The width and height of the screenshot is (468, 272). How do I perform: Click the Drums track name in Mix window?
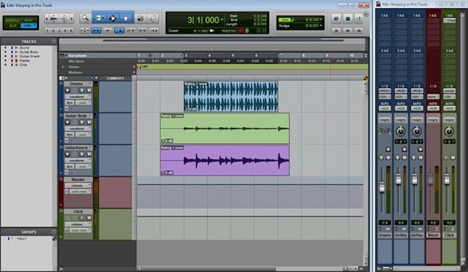point(385,235)
